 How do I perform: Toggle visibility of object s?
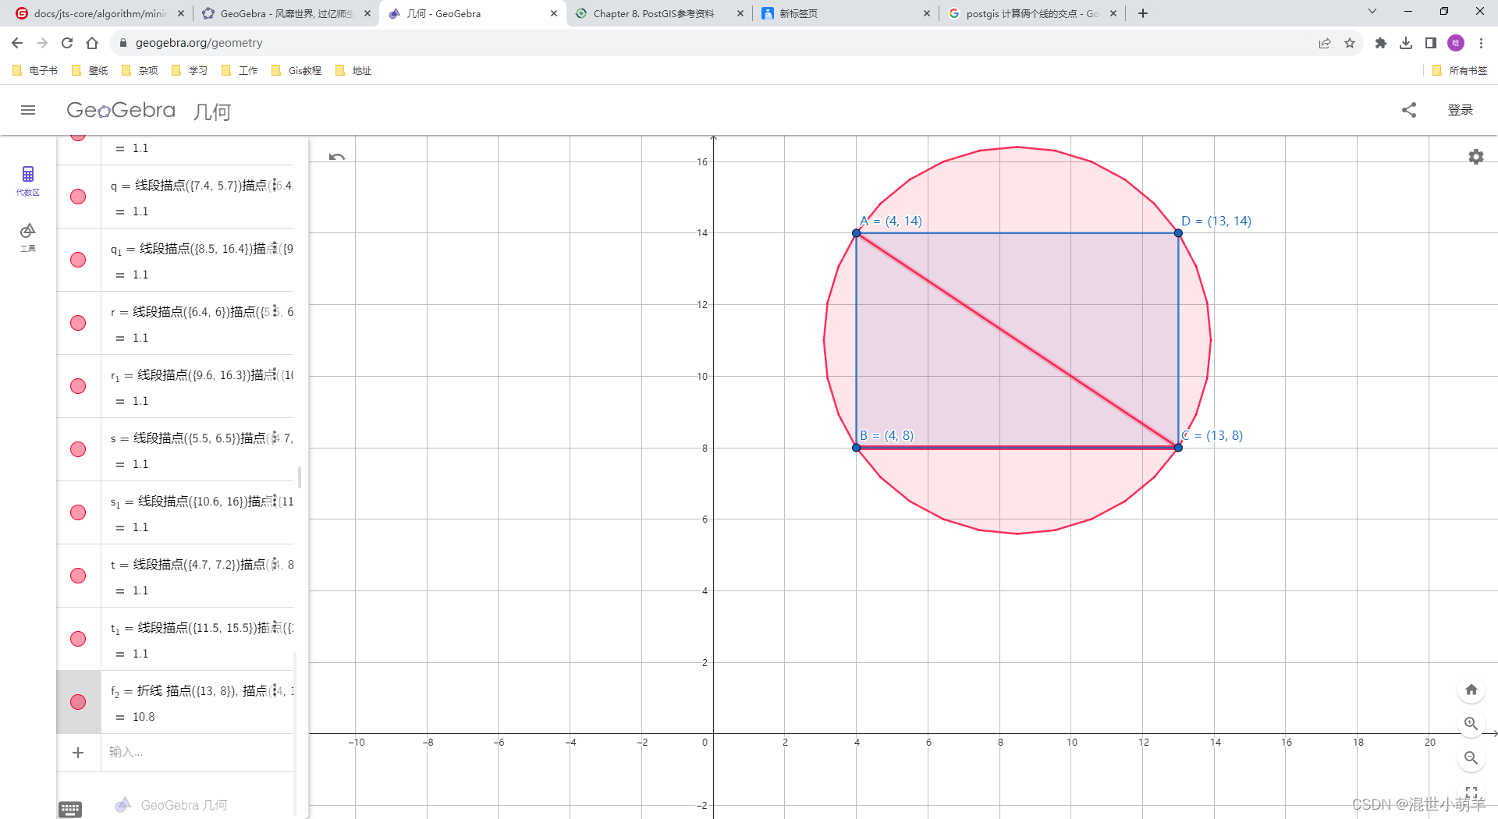point(78,449)
